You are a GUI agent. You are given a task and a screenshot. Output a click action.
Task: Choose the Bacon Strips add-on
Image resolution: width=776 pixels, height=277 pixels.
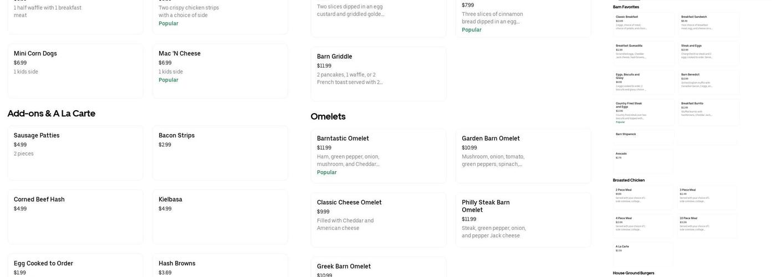pyautogui.click(x=220, y=153)
